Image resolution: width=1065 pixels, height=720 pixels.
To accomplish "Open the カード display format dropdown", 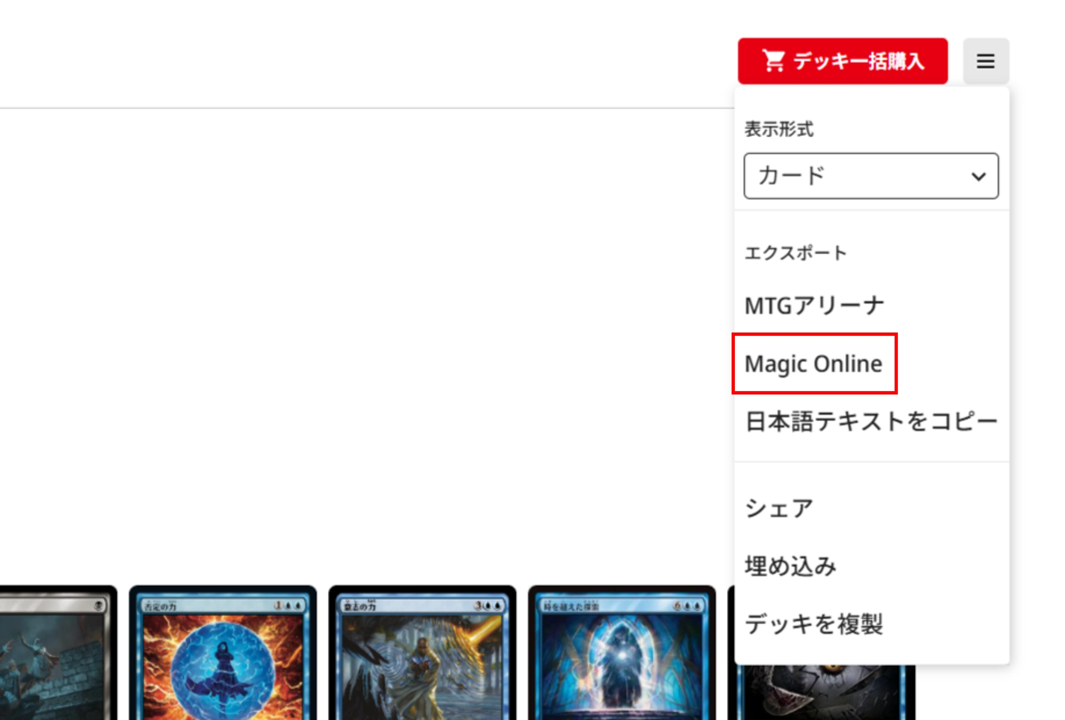I will click(871, 176).
